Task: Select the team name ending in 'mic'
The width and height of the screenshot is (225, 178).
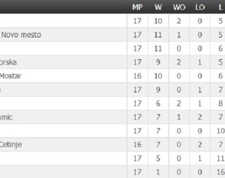Action: pos(6,117)
